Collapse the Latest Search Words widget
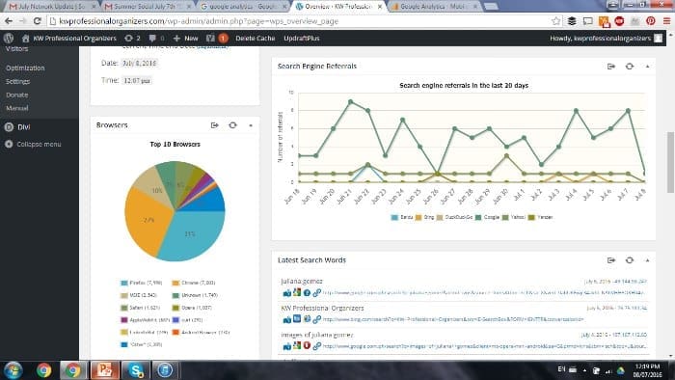The width and height of the screenshot is (675, 380). [647, 260]
